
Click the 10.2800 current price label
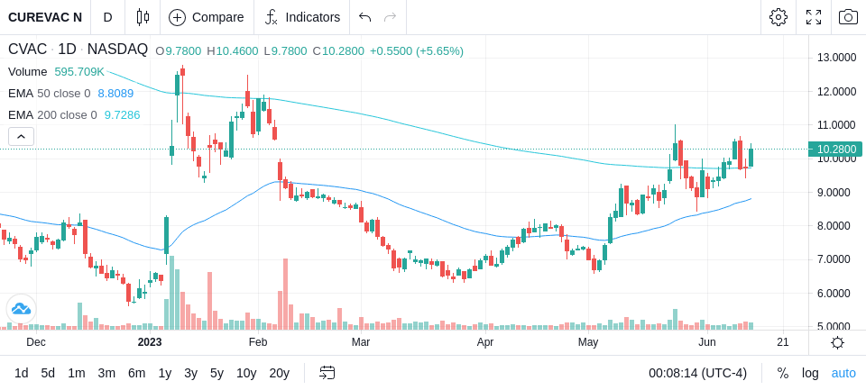click(x=835, y=149)
